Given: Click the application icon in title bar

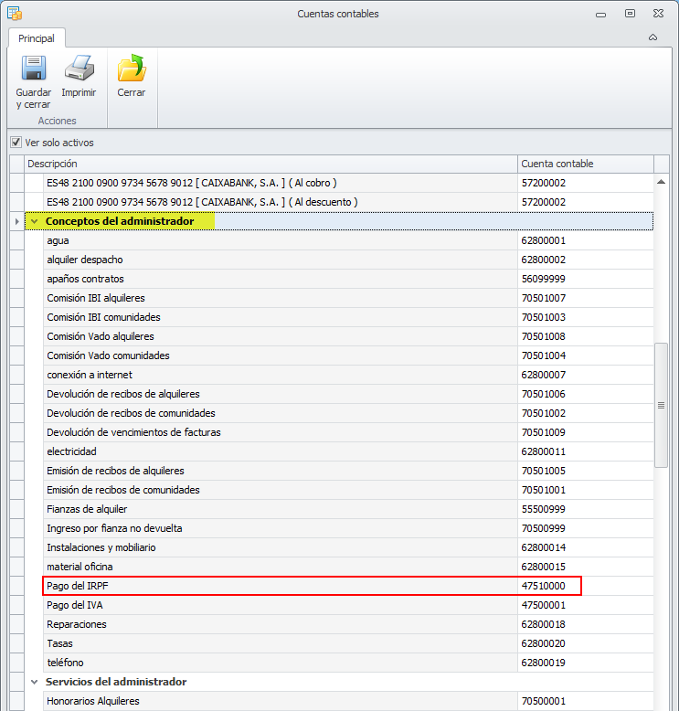Looking at the screenshot, I should 15,14.
